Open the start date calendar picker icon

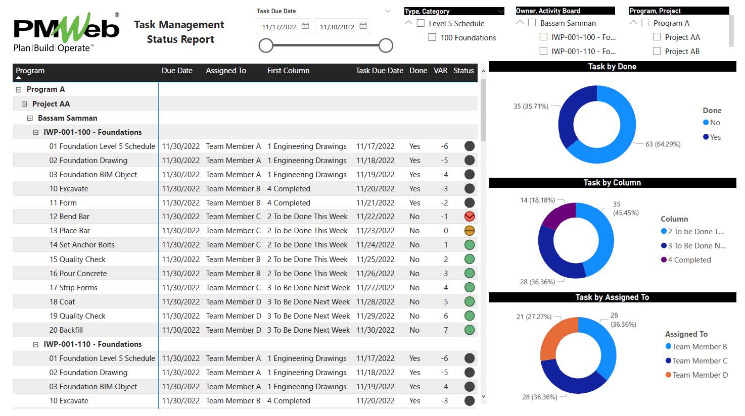pos(305,26)
